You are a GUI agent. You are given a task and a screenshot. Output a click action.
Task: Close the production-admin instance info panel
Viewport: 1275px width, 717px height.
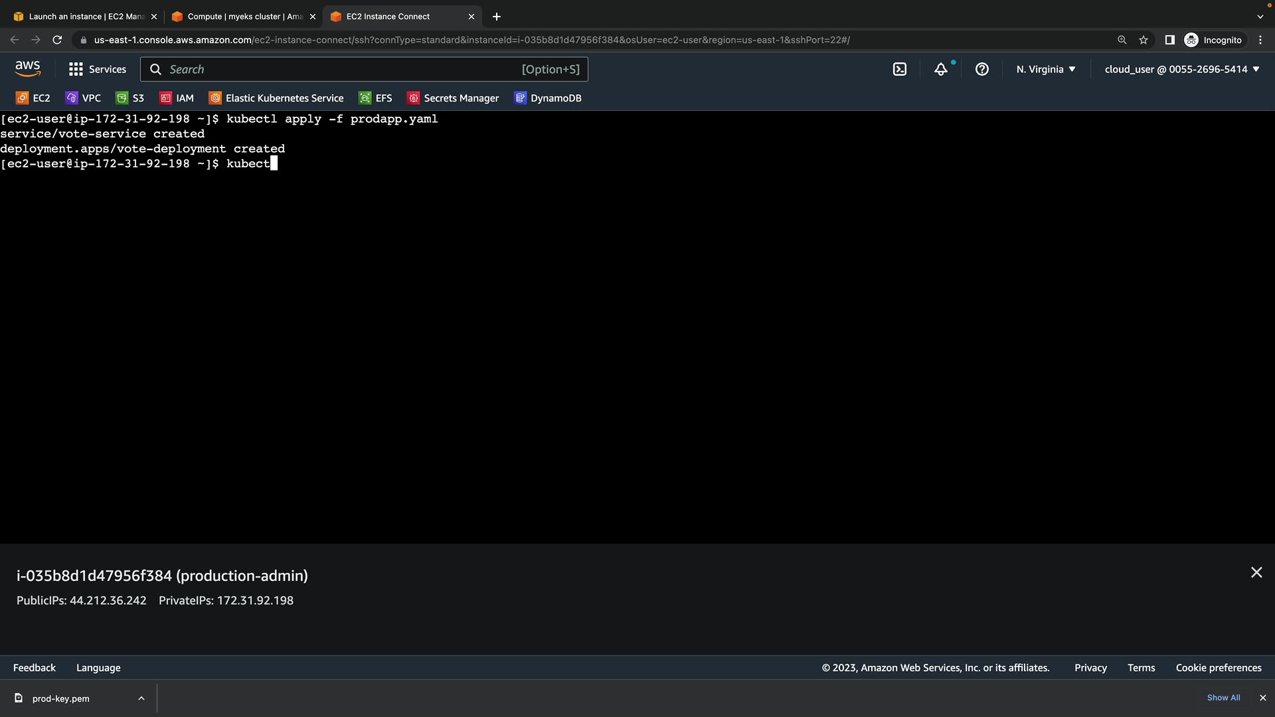(1256, 572)
